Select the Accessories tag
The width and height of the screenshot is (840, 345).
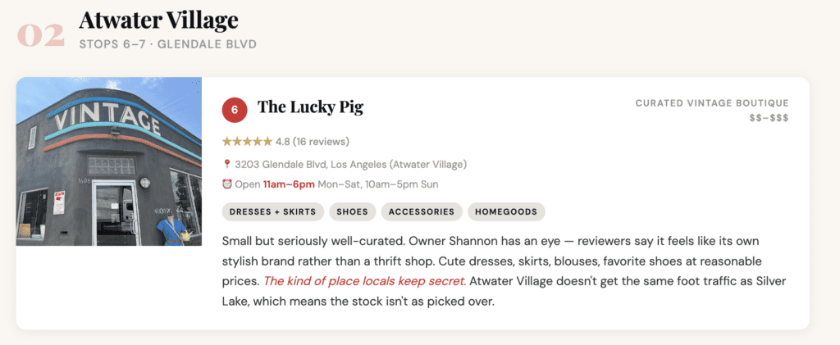[x=421, y=211]
